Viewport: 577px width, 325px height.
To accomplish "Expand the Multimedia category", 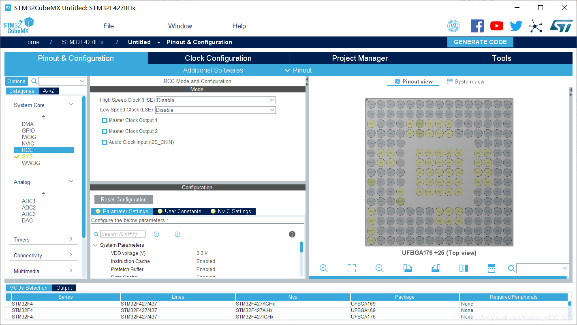I will point(71,271).
